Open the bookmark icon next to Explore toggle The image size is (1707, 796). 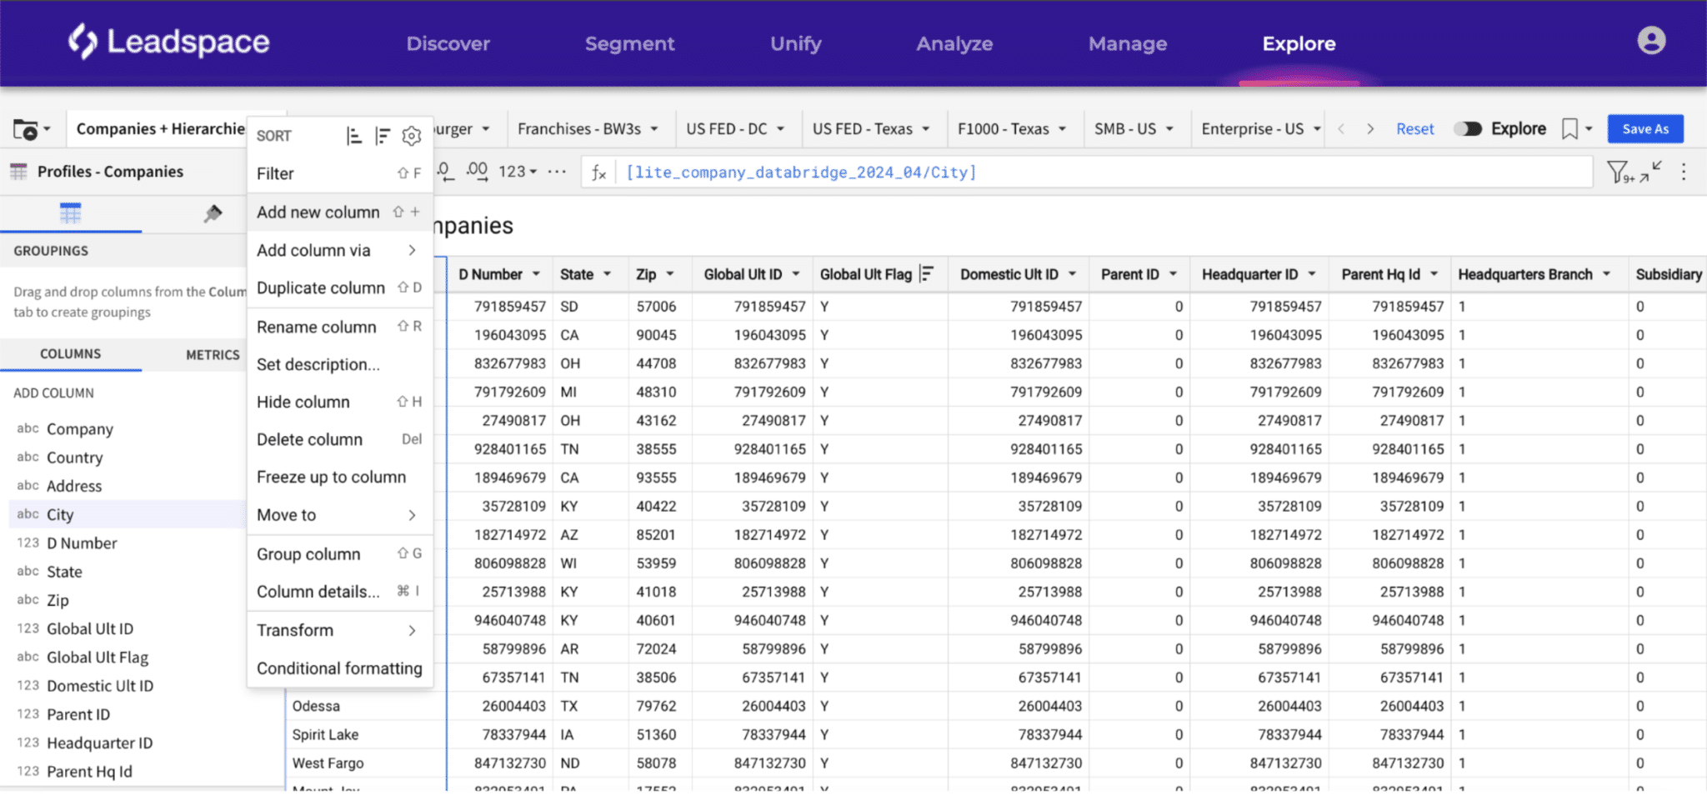(x=1569, y=128)
